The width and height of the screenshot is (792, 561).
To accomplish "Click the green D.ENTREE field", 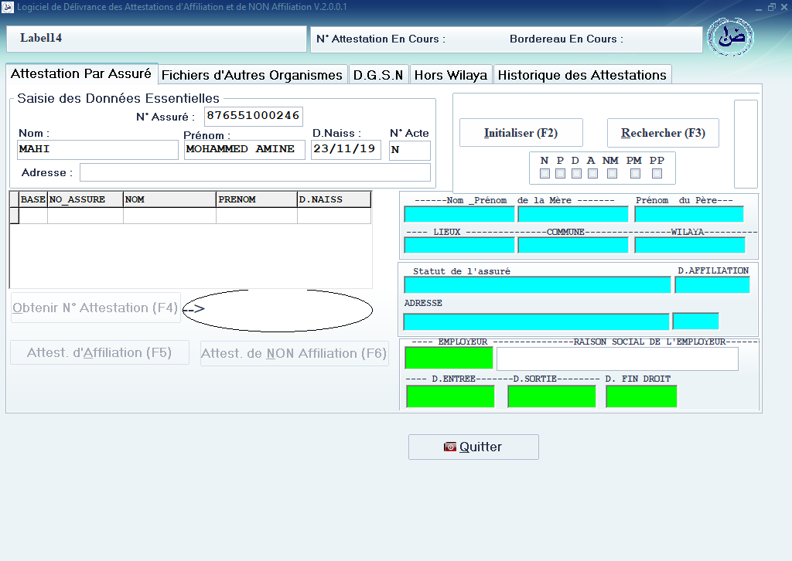I will point(451,396).
